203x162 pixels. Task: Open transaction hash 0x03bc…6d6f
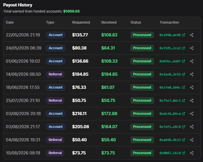(x=170, y=61)
